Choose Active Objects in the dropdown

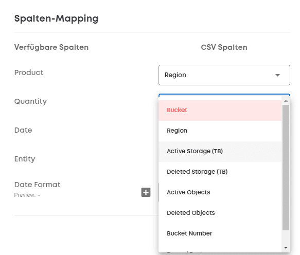220,192
